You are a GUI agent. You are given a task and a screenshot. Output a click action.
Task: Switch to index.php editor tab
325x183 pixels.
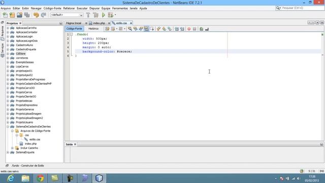coord(99,23)
